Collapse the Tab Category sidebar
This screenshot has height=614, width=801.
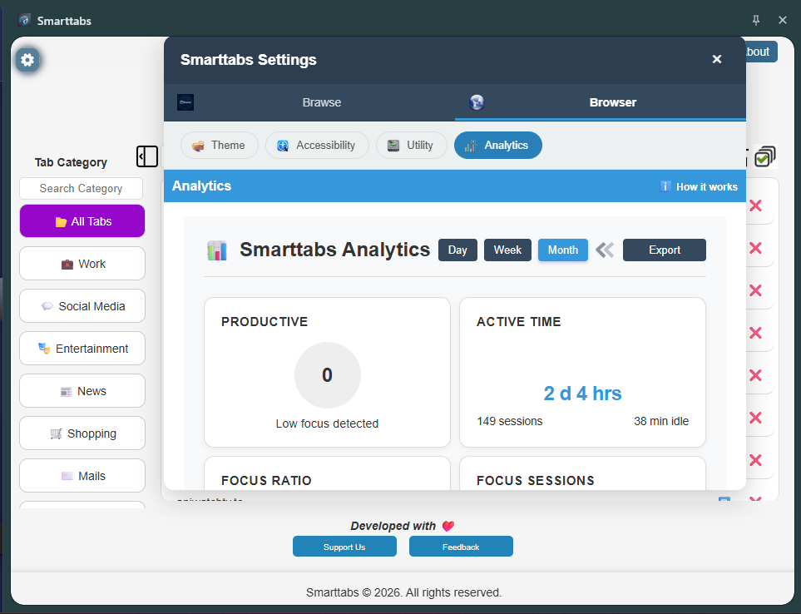click(x=147, y=156)
